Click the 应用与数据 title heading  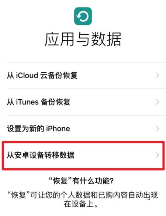pyautogui.click(x=83, y=39)
